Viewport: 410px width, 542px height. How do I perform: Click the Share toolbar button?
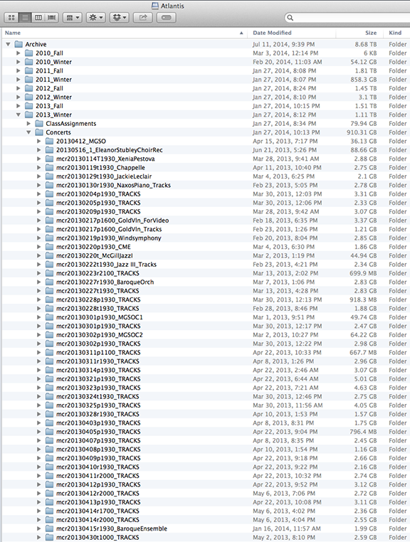[143, 18]
